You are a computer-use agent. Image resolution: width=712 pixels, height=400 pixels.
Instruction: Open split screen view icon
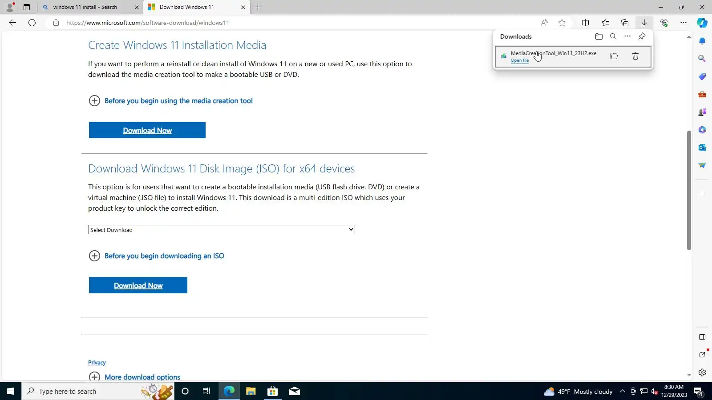click(586, 23)
